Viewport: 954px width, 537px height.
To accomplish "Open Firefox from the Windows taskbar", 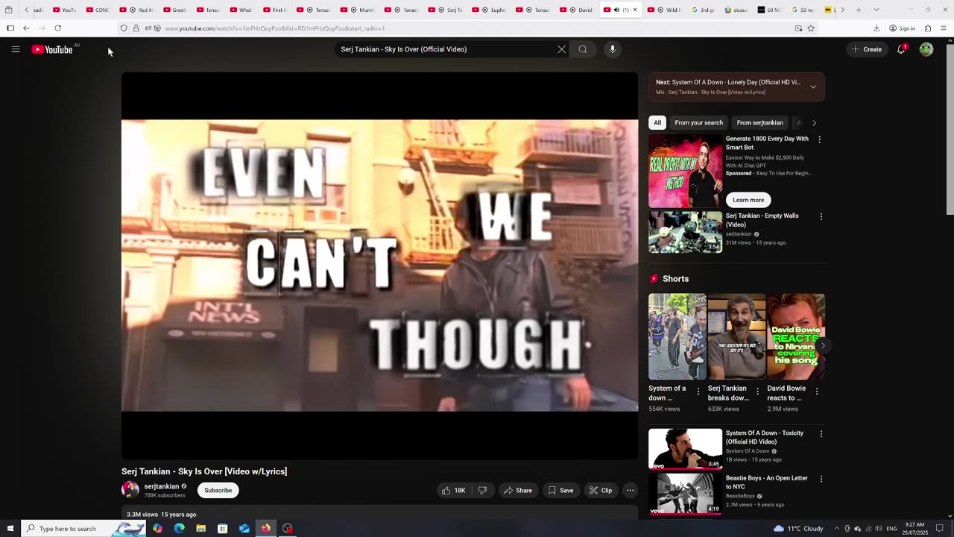I will tap(265, 528).
